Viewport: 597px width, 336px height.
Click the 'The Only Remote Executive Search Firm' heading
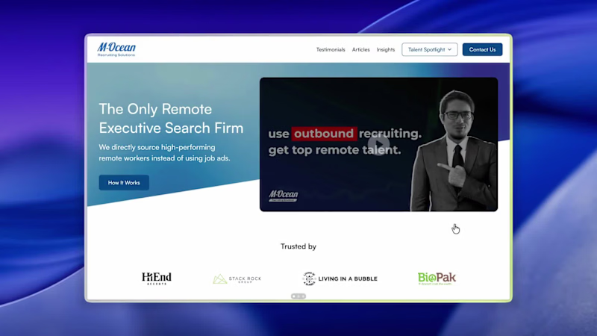[171, 119]
